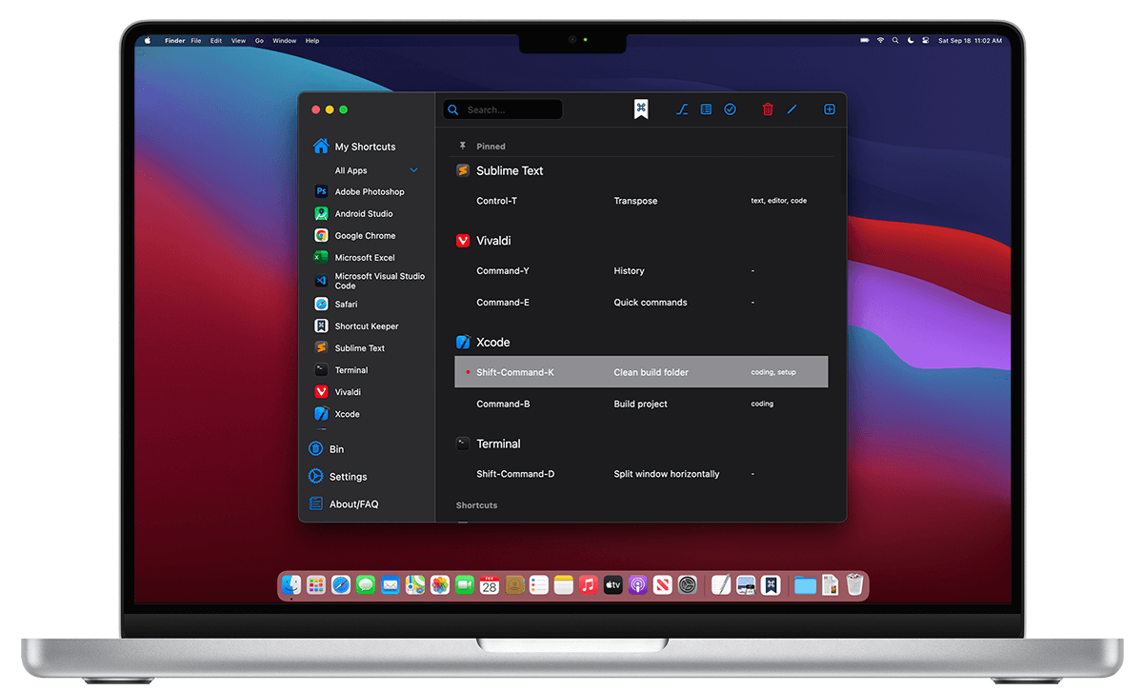This screenshot has height=690, width=1143.
Task: Select Sublime Text in sidebar list
Action: pos(350,347)
